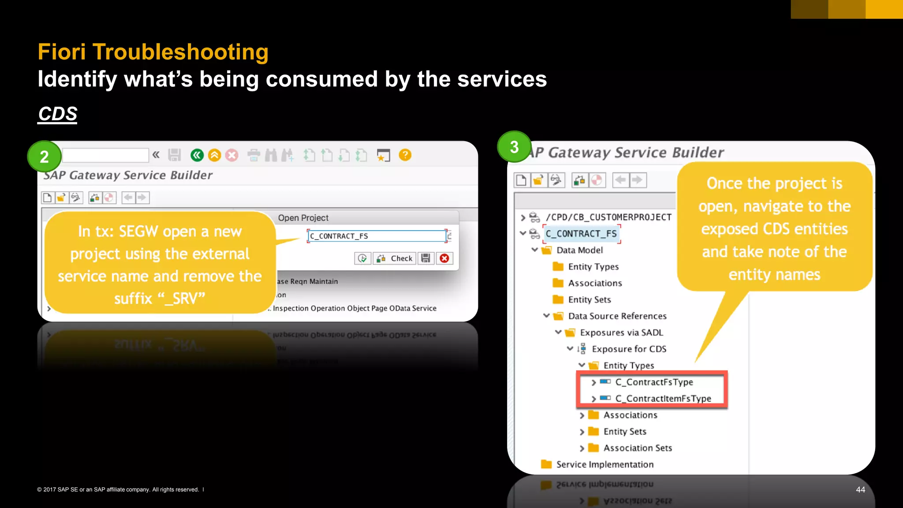Click the yellow Exit icon in SAP toolbar
The width and height of the screenshot is (903, 508).
[215, 155]
